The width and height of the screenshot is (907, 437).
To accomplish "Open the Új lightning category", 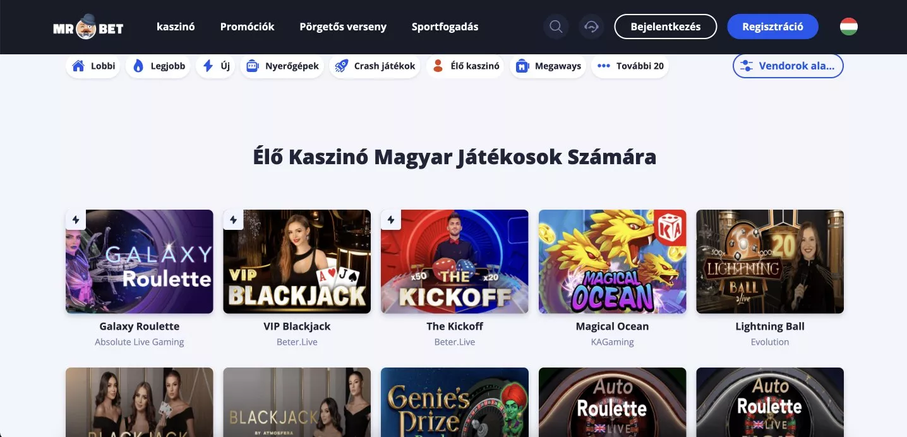I will (215, 66).
